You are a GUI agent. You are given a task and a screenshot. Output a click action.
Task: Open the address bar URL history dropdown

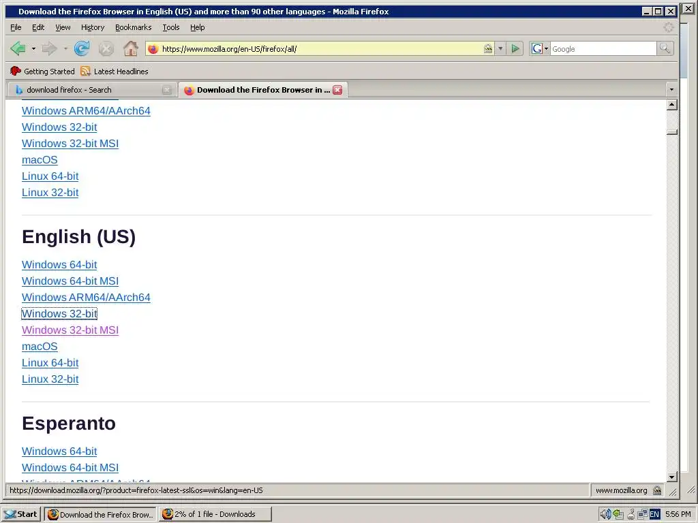[500, 49]
